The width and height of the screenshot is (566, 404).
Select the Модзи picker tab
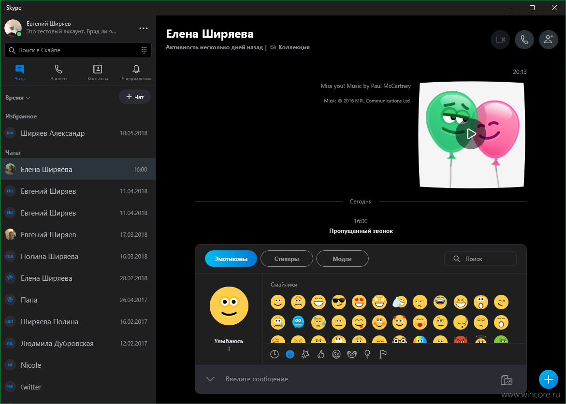342,259
